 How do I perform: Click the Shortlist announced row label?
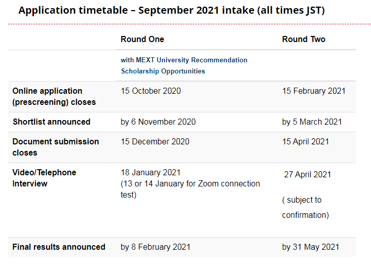[x=51, y=122]
